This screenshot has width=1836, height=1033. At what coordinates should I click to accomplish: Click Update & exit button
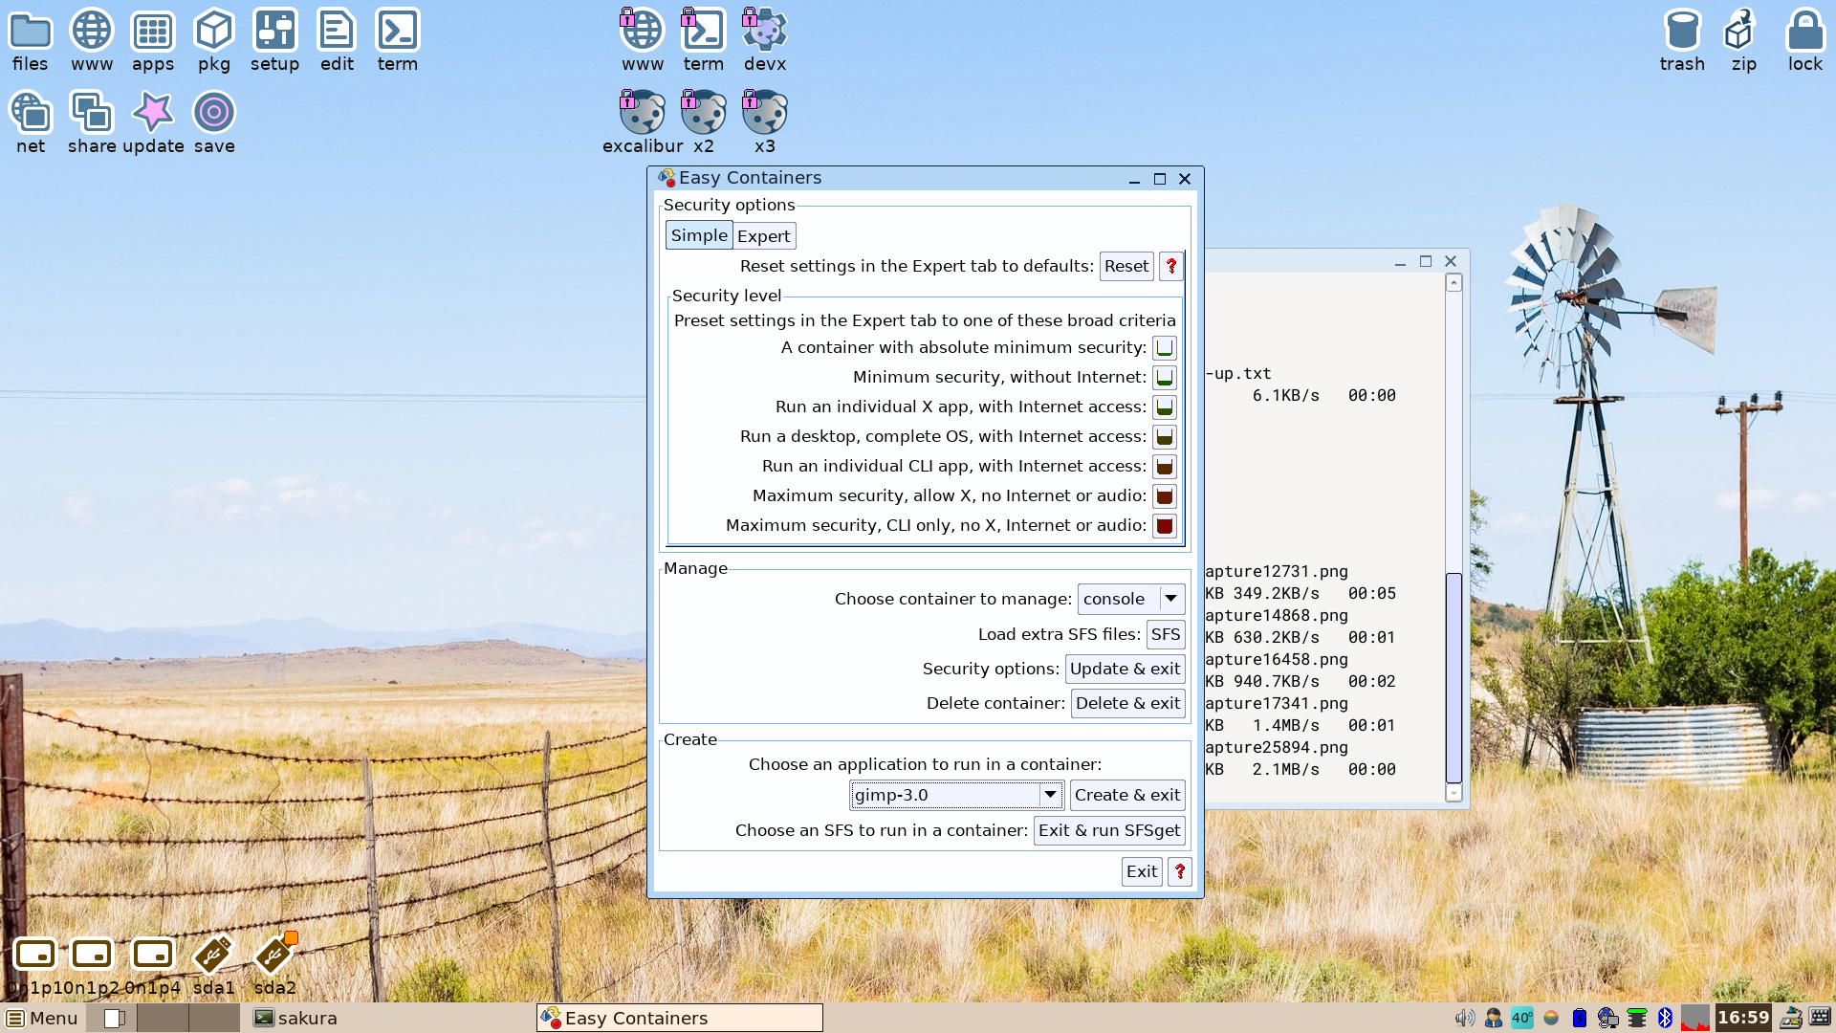pyautogui.click(x=1125, y=669)
